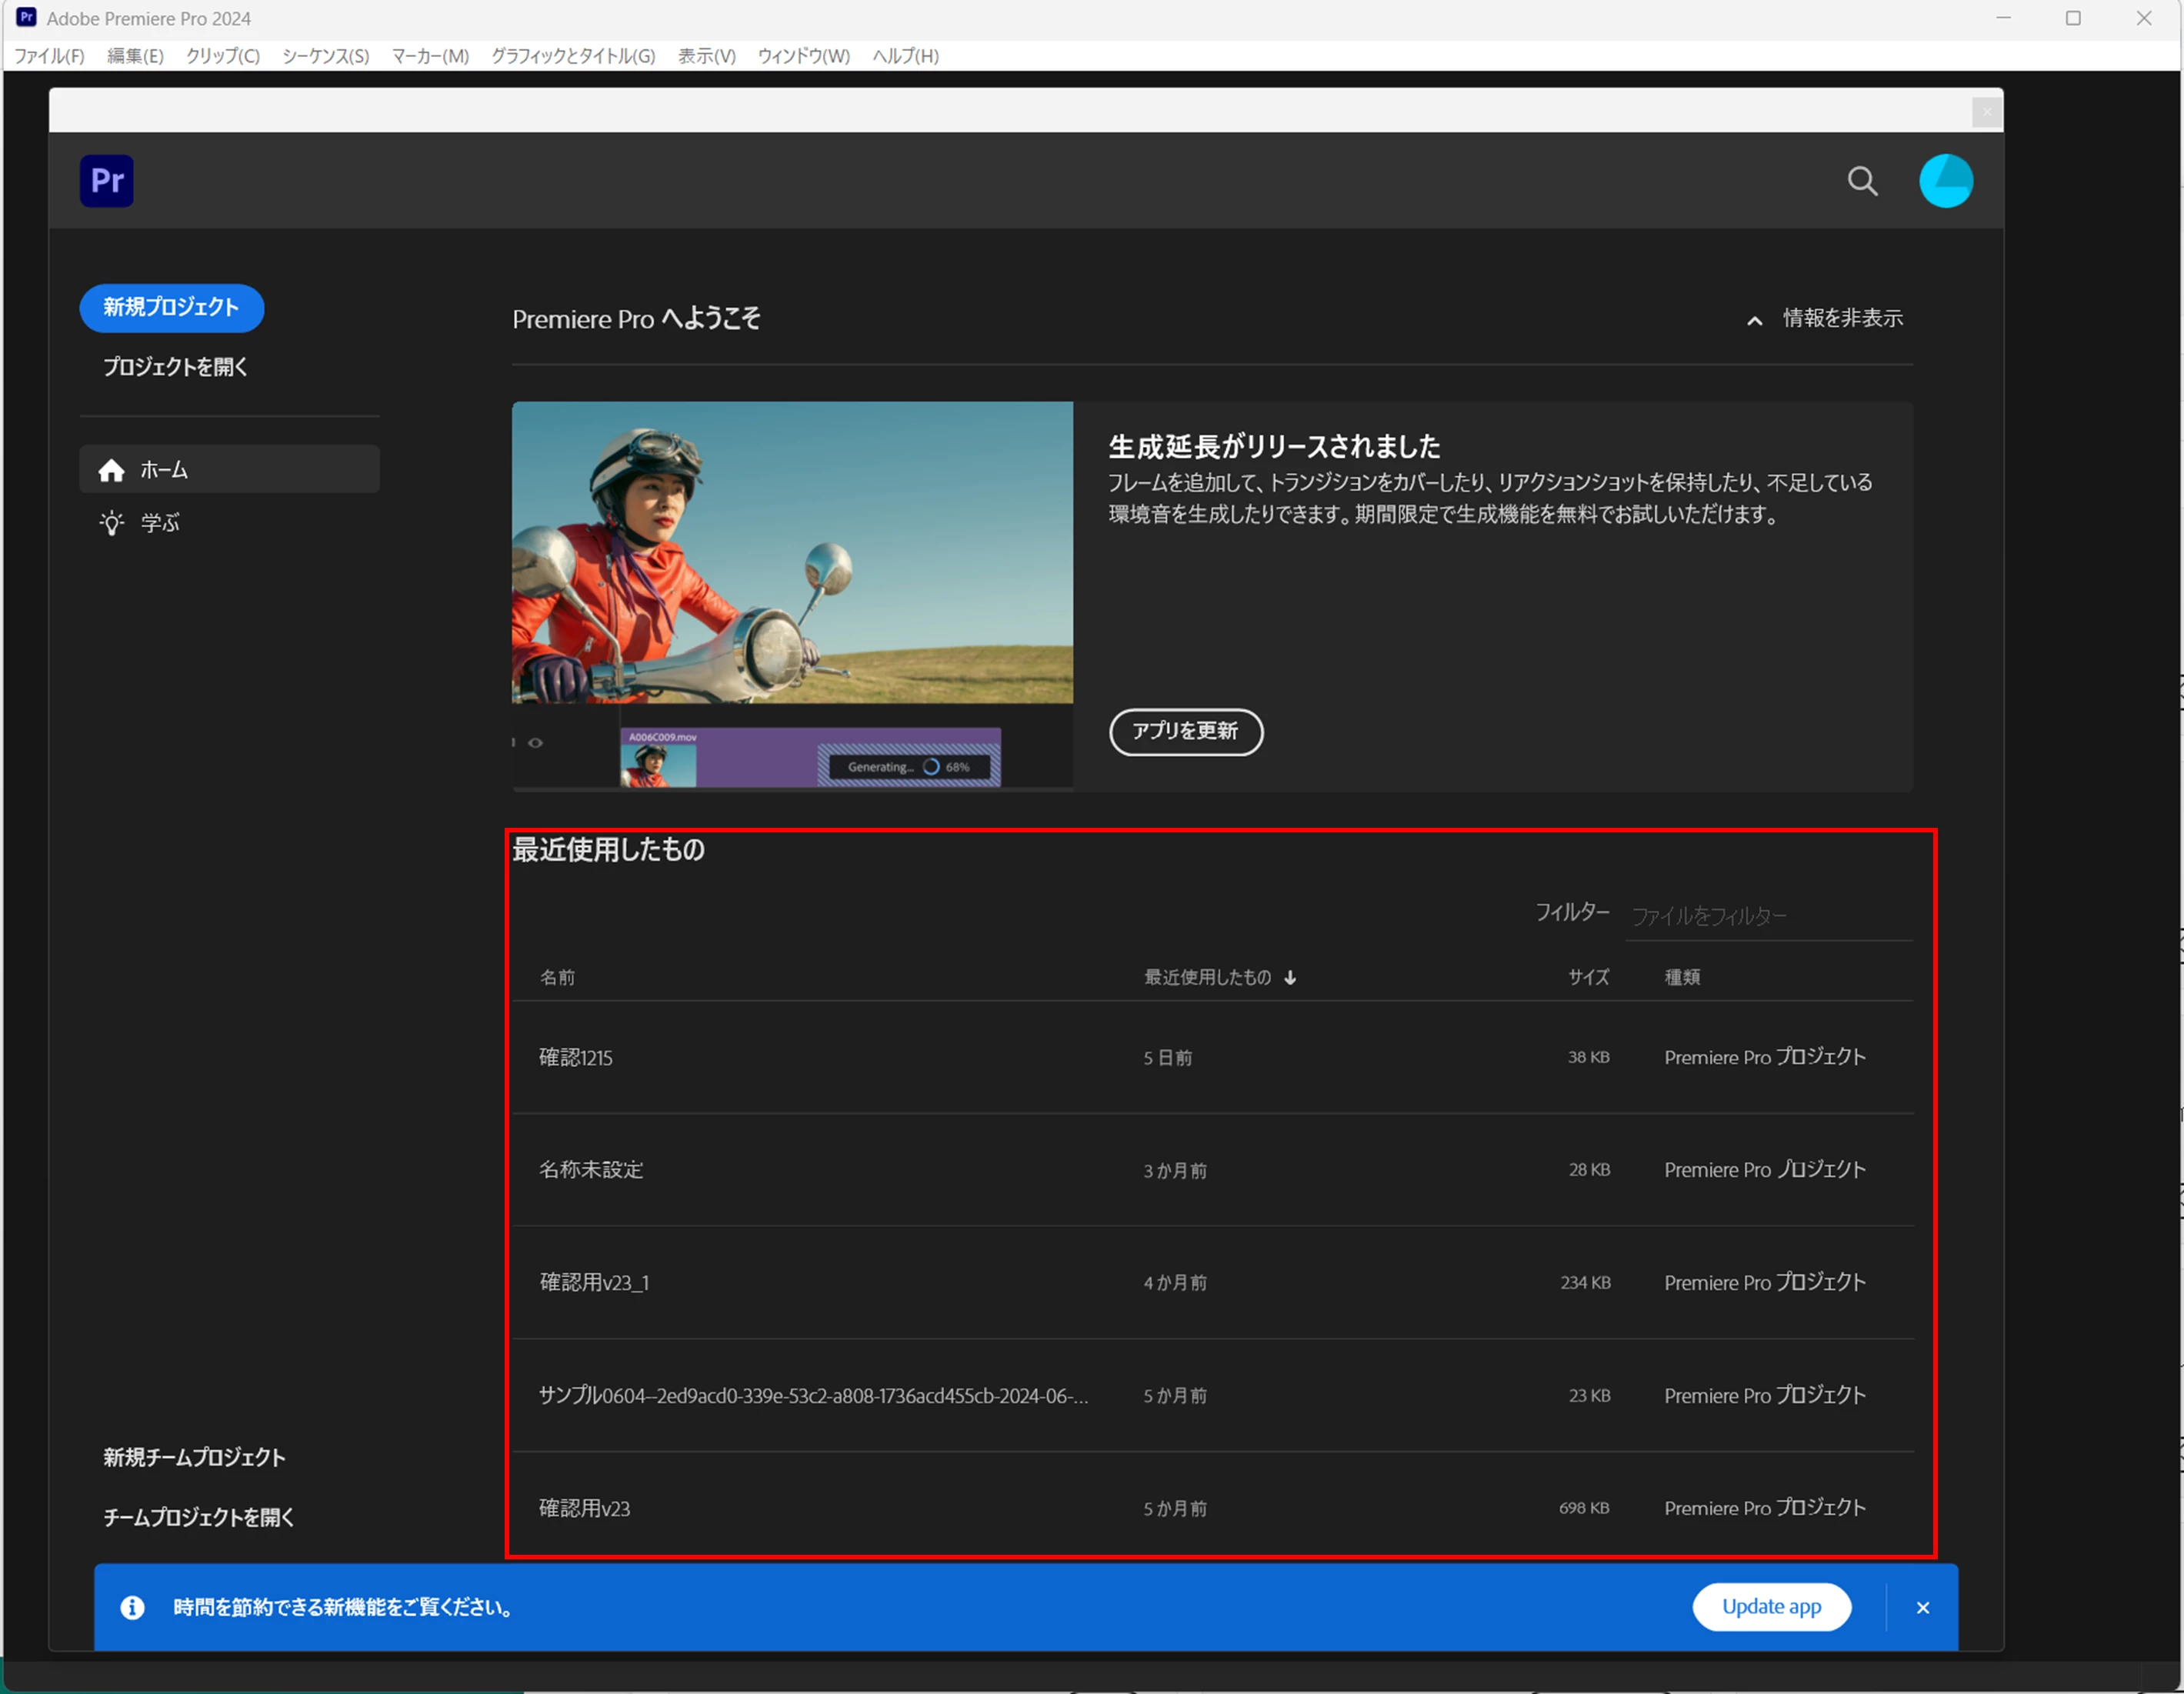Close the welcome dialog with top X
The width and height of the screenshot is (2184, 1694).
1986,112
